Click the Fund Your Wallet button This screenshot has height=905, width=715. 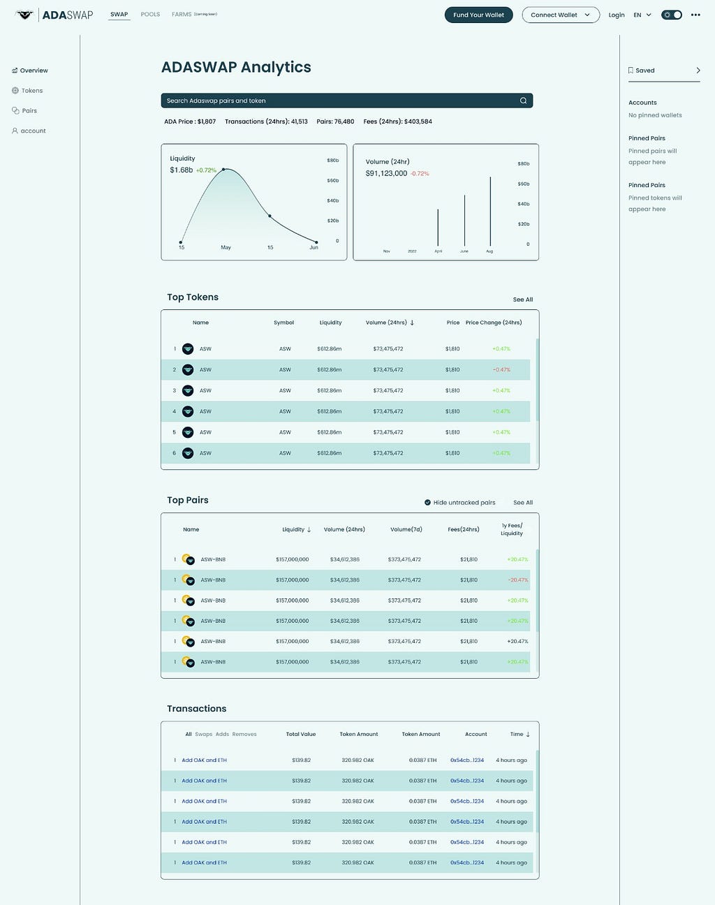[x=478, y=15]
